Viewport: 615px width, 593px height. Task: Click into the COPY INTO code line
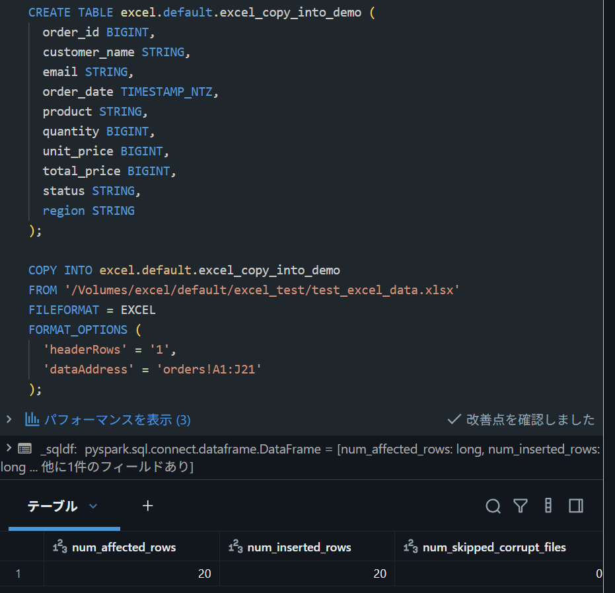click(x=184, y=270)
